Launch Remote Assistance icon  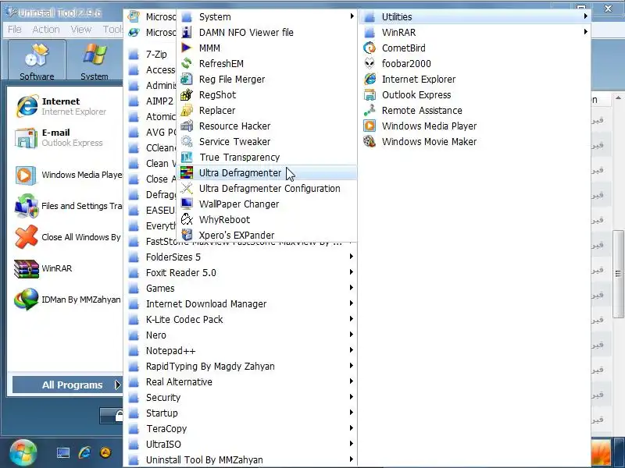[x=370, y=110]
